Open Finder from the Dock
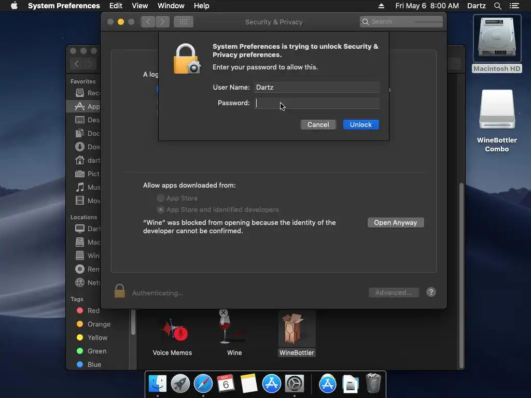 (x=158, y=383)
